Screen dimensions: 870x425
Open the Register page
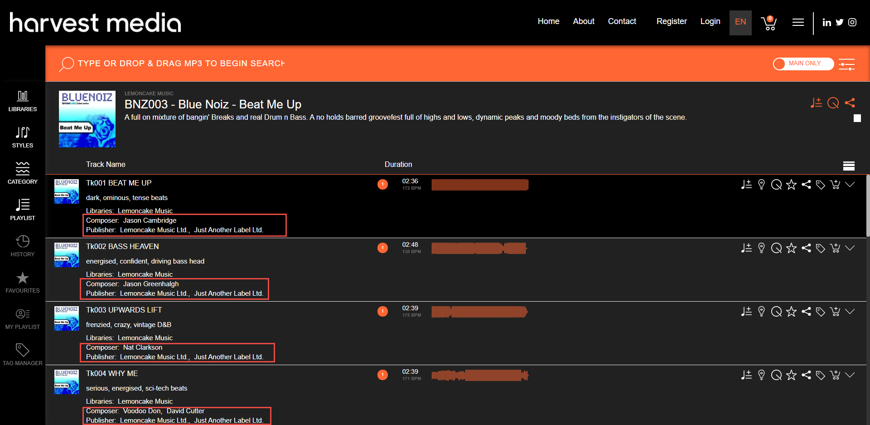[672, 21]
